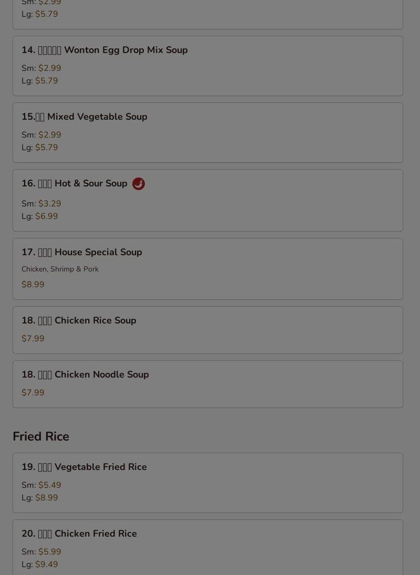
Task: Open Hot & Sour Soup item
Action: (x=208, y=201)
